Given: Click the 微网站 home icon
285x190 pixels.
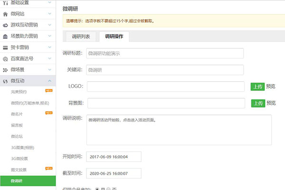Looking at the screenshot, I should pyautogui.click(x=5, y=14).
